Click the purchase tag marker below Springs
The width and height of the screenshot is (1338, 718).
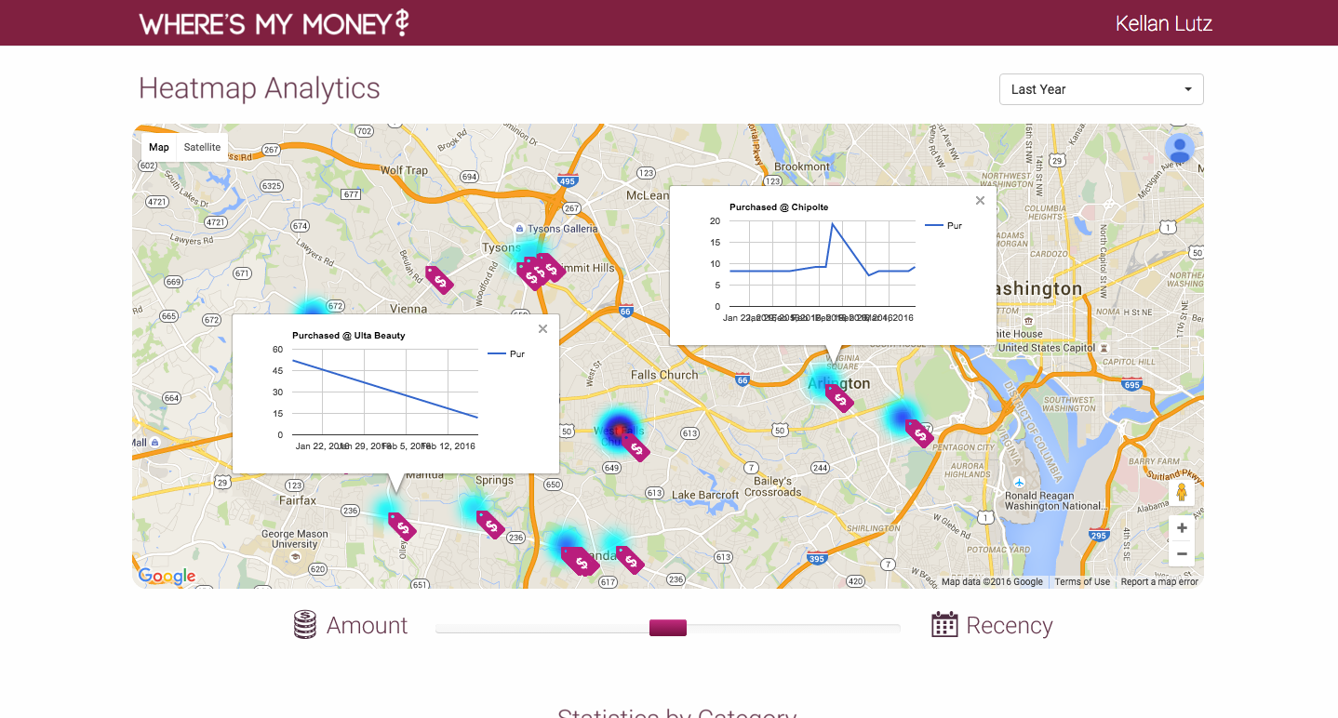tap(490, 525)
